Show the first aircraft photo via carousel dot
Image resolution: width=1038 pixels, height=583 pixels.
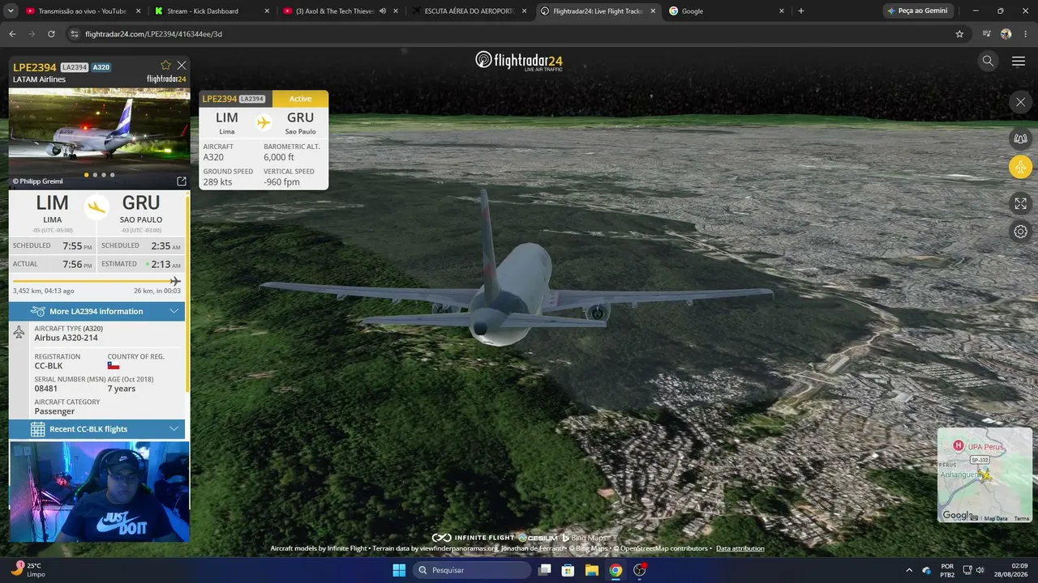point(86,175)
